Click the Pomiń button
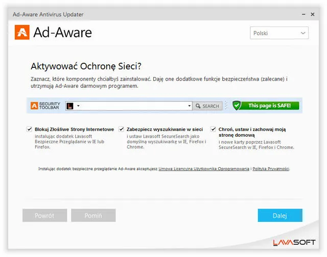The width and height of the screenshot is (327, 257). click(93, 216)
